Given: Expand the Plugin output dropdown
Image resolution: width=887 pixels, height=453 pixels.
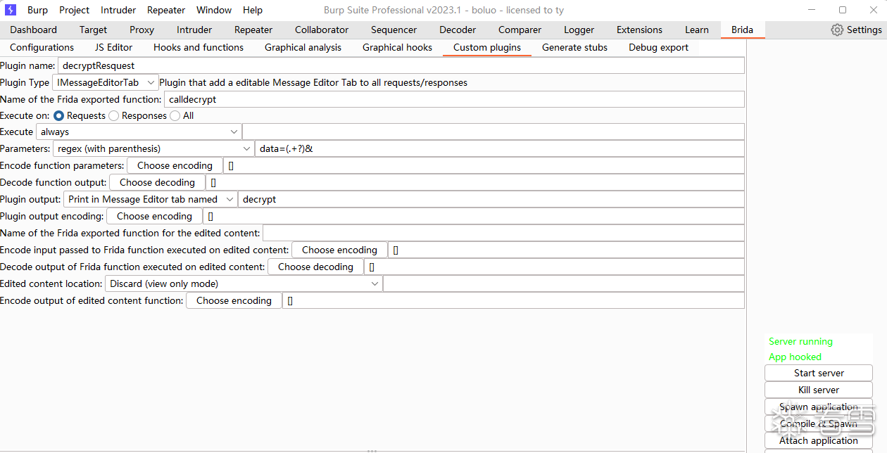Looking at the screenshot, I should 151,199.
